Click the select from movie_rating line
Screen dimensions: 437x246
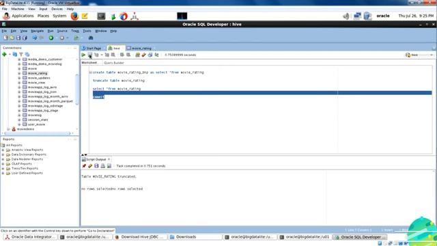(117, 89)
